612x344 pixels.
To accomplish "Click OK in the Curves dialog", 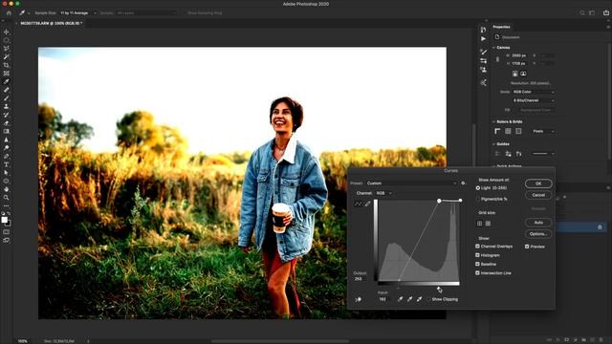I will pyautogui.click(x=538, y=183).
